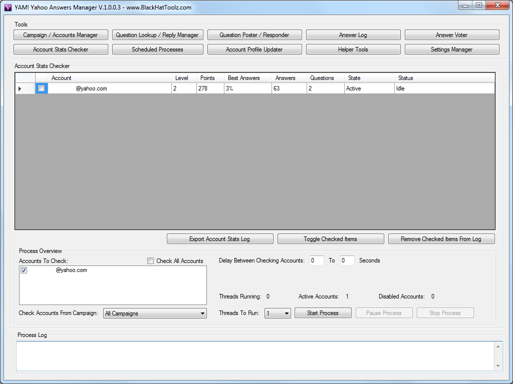Open Helper Tools
Image resolution: width=513 pixels, height=384 pixels.
pyautogui.click(x=353, y=49)
